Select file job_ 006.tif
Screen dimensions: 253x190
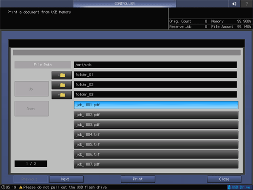click(156, 154)
